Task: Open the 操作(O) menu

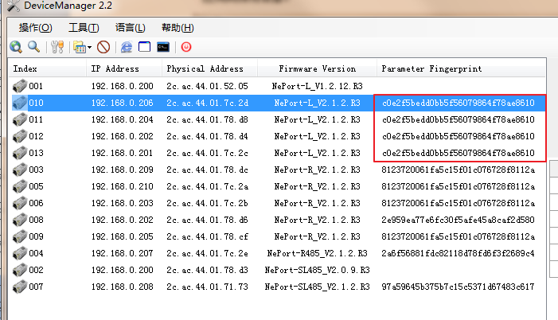Action: [35, 27]
